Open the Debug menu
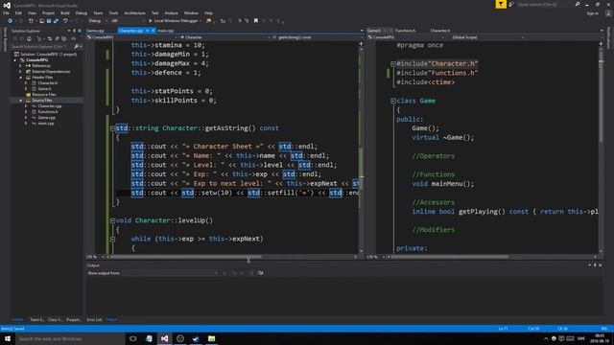614x345 pixels. [x=81, y=12]
